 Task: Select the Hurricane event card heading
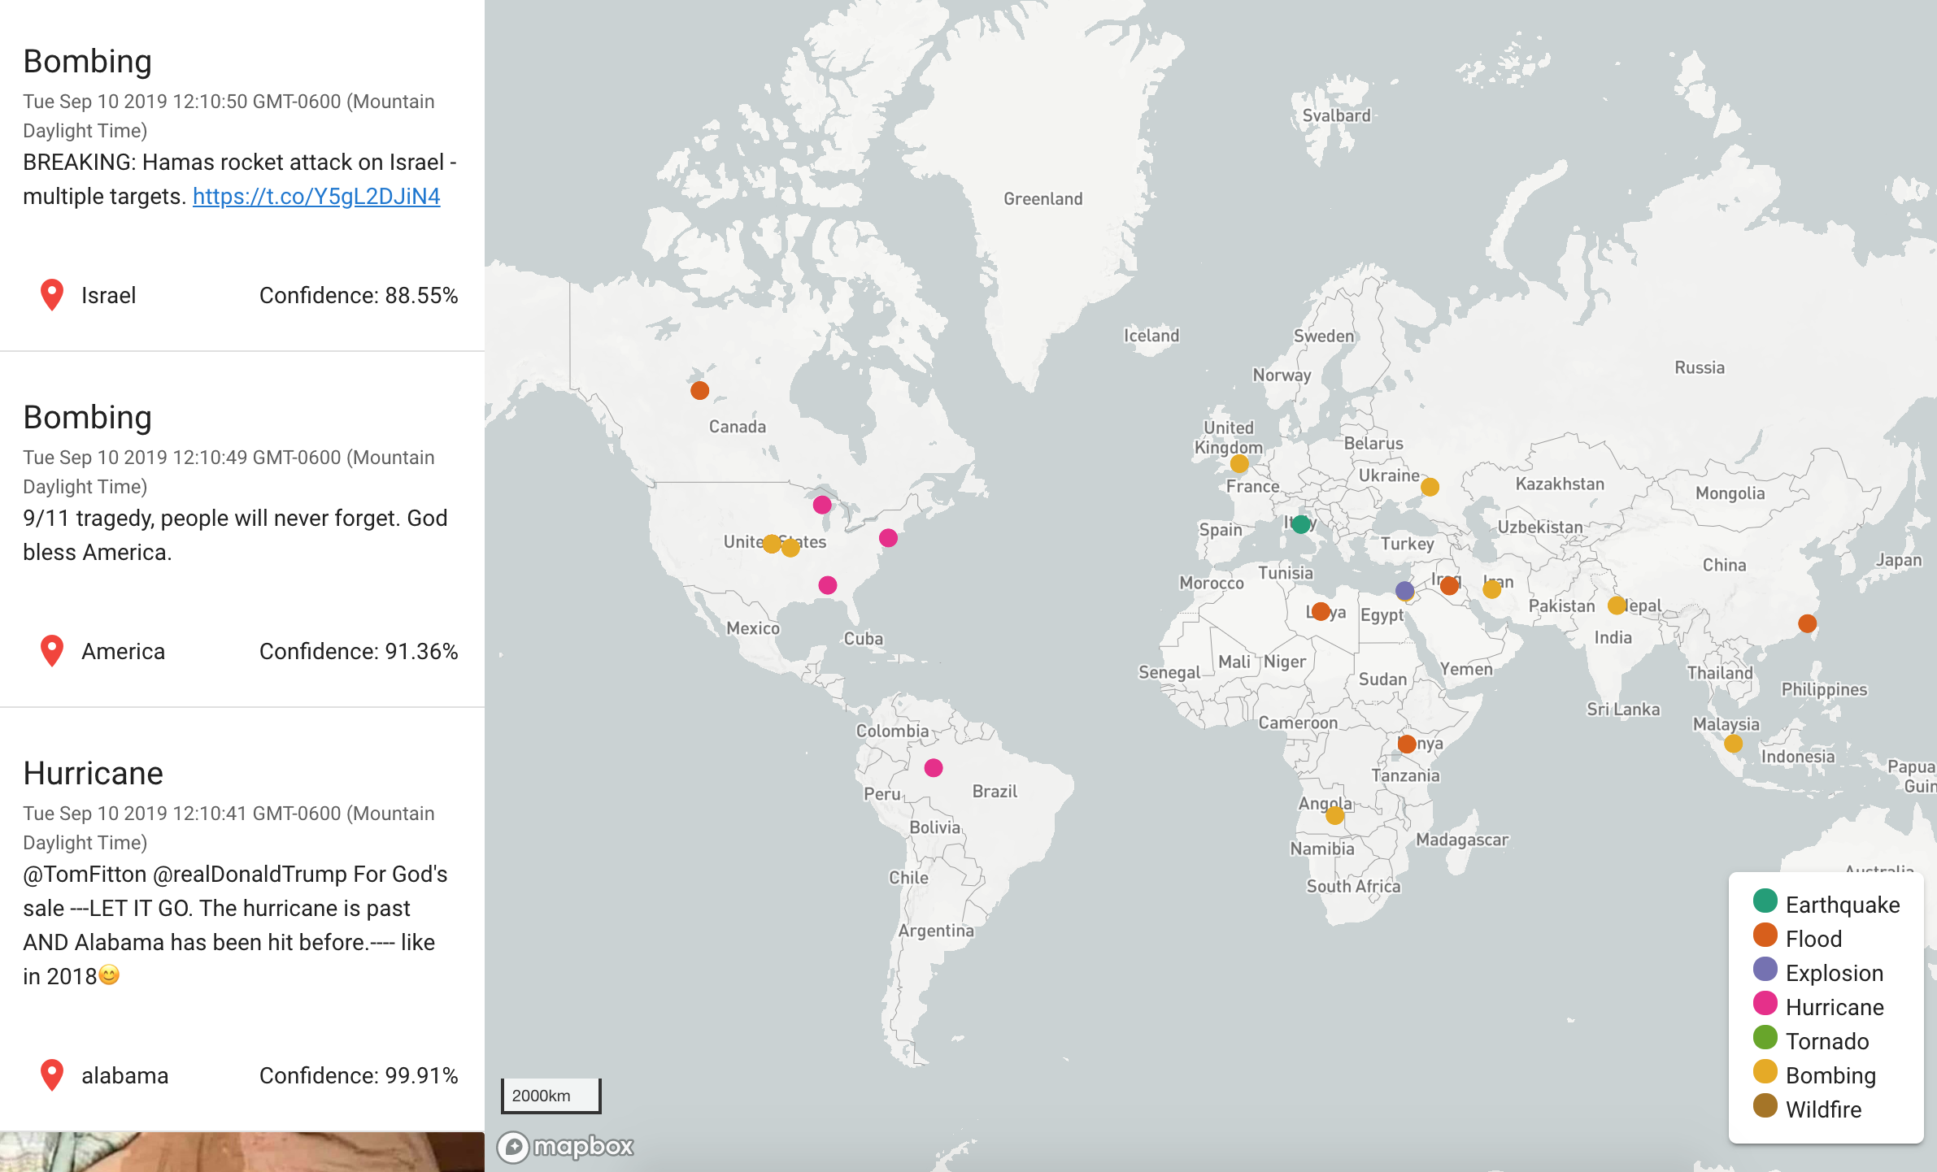click(x=93, y=773)
